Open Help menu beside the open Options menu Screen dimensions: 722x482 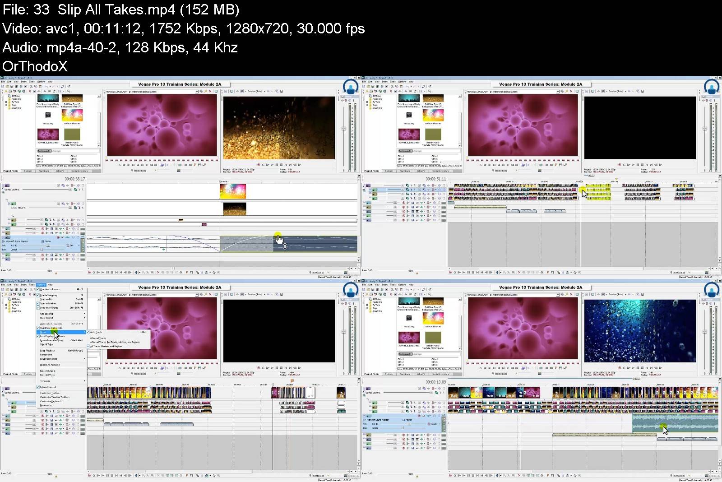pyautogui.click(x=50, y=285)
